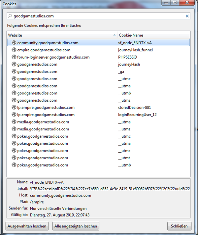
Task: Click globe icon of storedDecision-881 row
Action: pyautogui.click(x=14, y=108)
